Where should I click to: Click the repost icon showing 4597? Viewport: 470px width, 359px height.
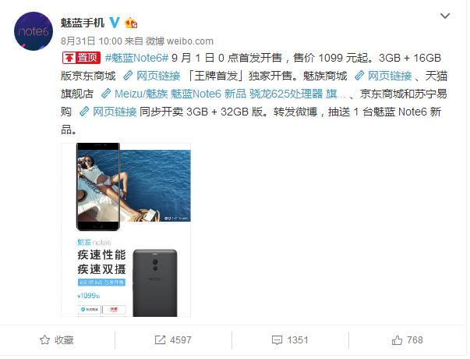[160, 340]
